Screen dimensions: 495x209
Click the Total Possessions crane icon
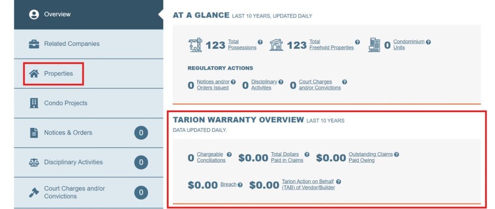(195, 45)
